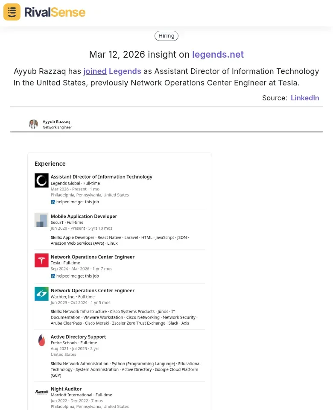Click the Marriott International logo
The height and width of the screenshot is (410, 333).
(41, 392)
